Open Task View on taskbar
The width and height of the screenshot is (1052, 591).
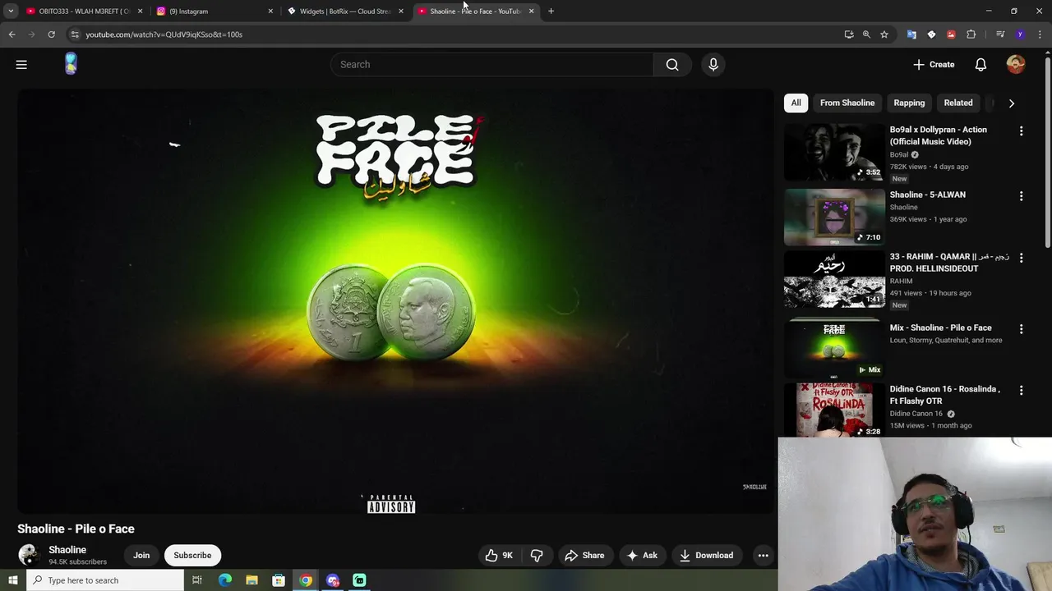click(x=197, y=580)
